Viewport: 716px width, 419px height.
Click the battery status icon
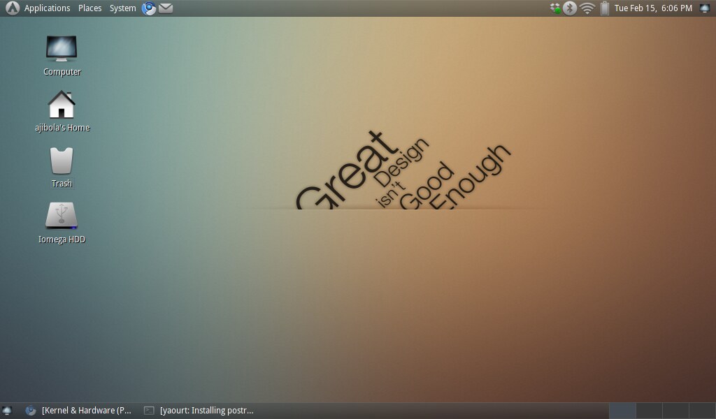click(x=604, y=8)
